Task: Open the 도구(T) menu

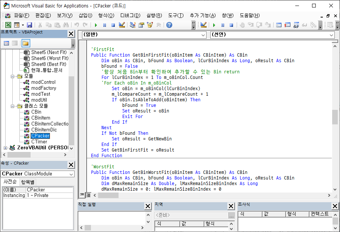Action: 176,15
